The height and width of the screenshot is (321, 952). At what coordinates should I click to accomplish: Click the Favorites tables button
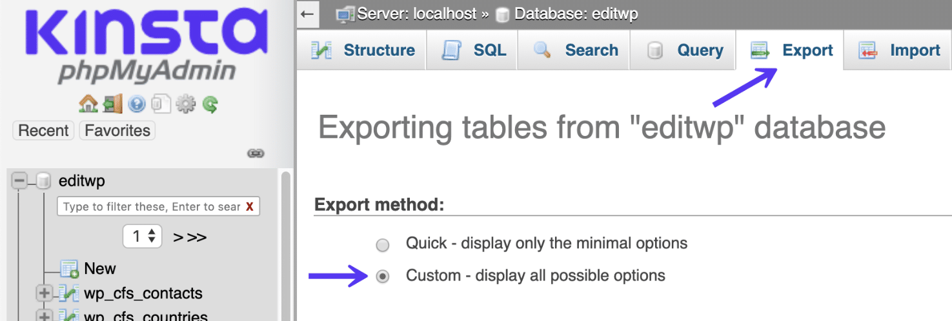point(117,130)
